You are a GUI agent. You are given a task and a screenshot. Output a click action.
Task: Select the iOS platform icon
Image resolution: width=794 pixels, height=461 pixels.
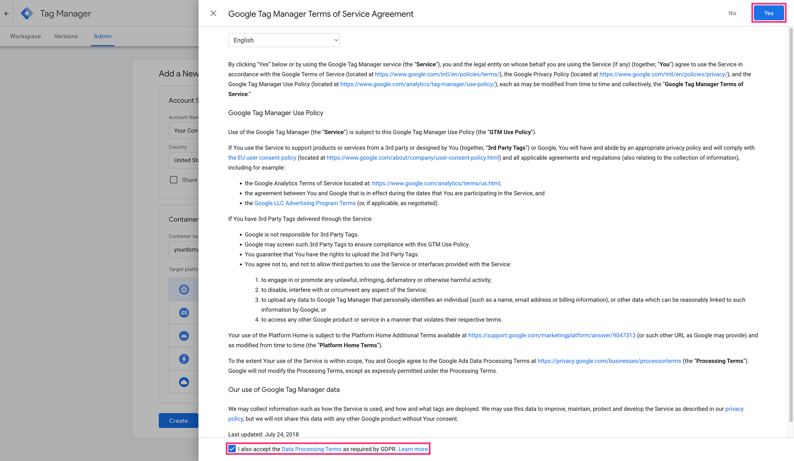tap(184, 313)
